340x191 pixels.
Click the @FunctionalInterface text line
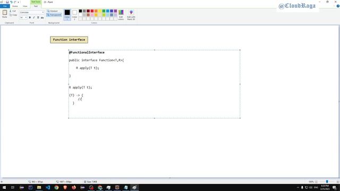pos(87,53)
